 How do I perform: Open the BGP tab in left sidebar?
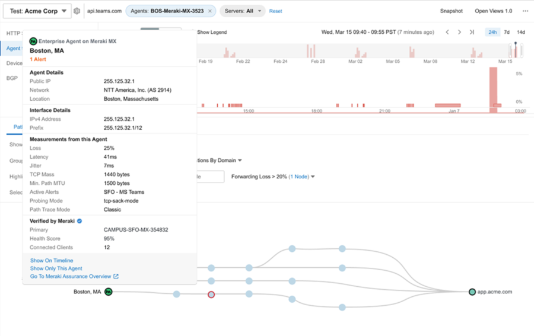tap(12, 78)
